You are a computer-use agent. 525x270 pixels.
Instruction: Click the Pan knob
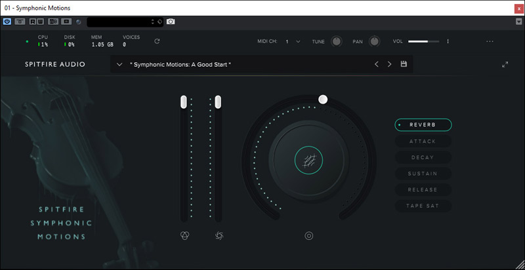click(375, 41)
